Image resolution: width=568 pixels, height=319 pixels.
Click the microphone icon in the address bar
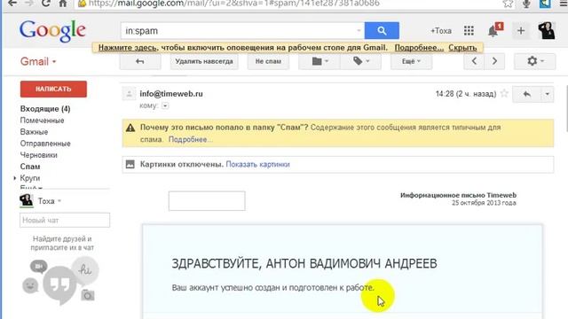pos(526,4)
